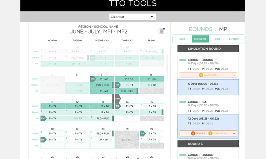Image resolution: width=266 pixels, height=159 pixels.
Task: Select the CURRENT rounds tab
Action: pyautogui.click(x=200, y=39)
